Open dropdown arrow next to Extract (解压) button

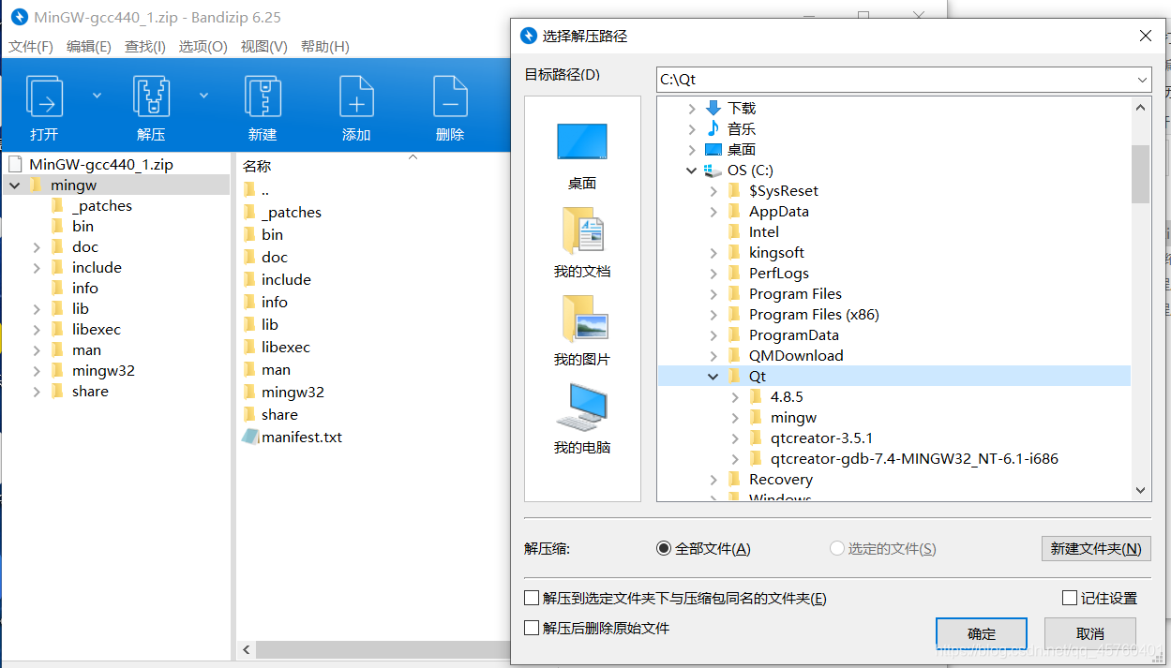(203, 95)
